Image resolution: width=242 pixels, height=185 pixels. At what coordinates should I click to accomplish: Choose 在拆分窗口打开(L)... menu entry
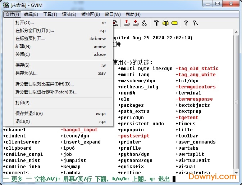click(35, 31)
